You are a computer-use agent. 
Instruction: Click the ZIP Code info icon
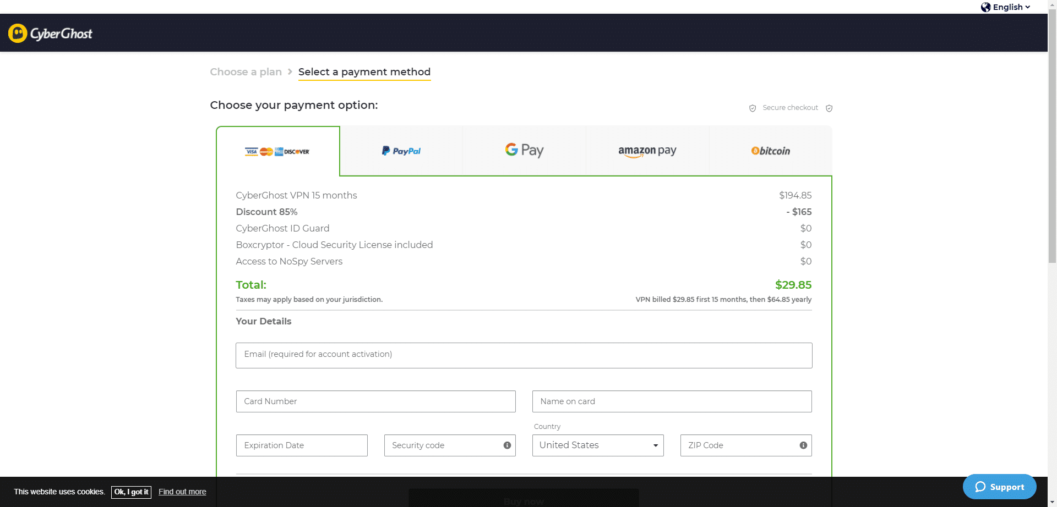tap(803, 445)
